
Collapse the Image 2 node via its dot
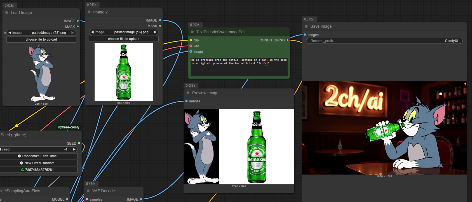coord(89,12)
